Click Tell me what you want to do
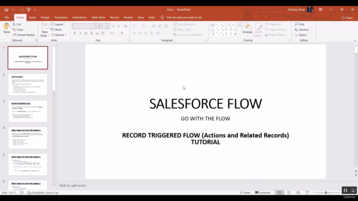 pyautogui.click(x=181, y=17)
